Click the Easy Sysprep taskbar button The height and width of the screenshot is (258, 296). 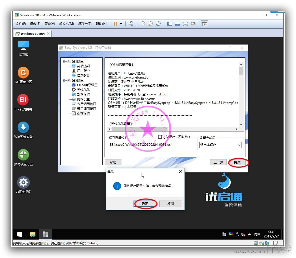[45, 234]
